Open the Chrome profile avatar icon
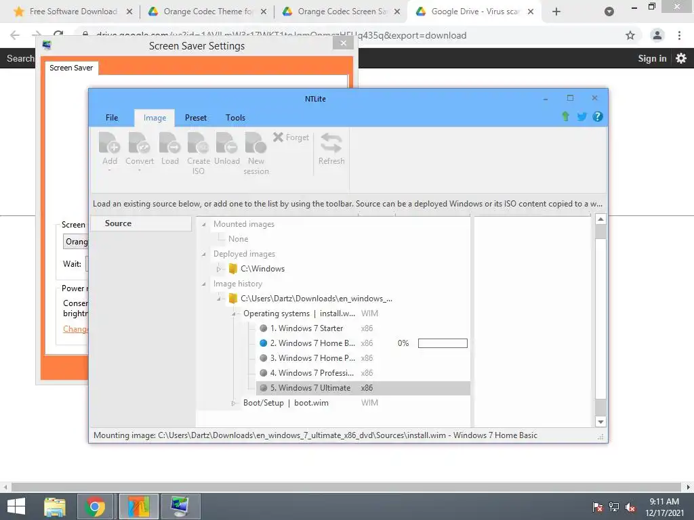Screen dimensions: 694x520 point(657,35)
